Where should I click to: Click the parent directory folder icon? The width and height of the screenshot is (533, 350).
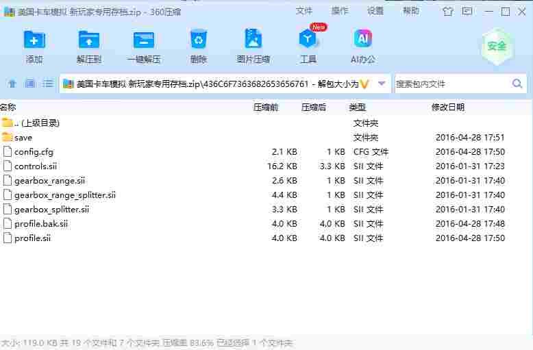click(7, 123)
